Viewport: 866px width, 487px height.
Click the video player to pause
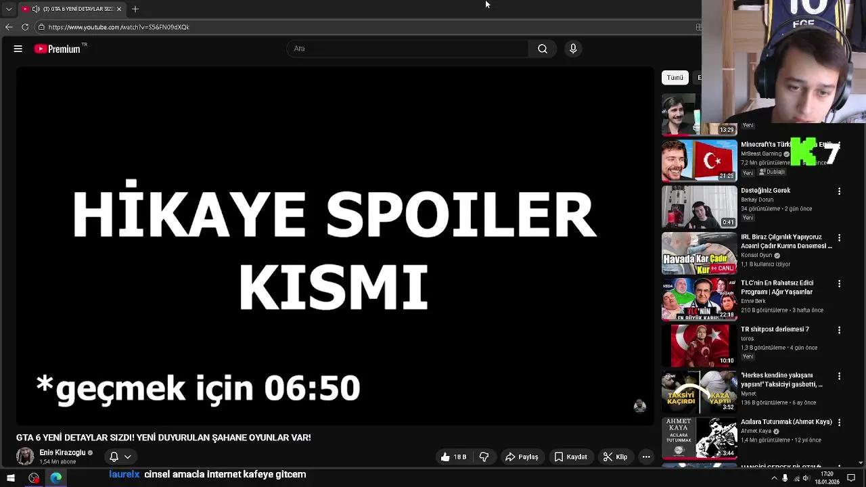(x=336, y=246)
